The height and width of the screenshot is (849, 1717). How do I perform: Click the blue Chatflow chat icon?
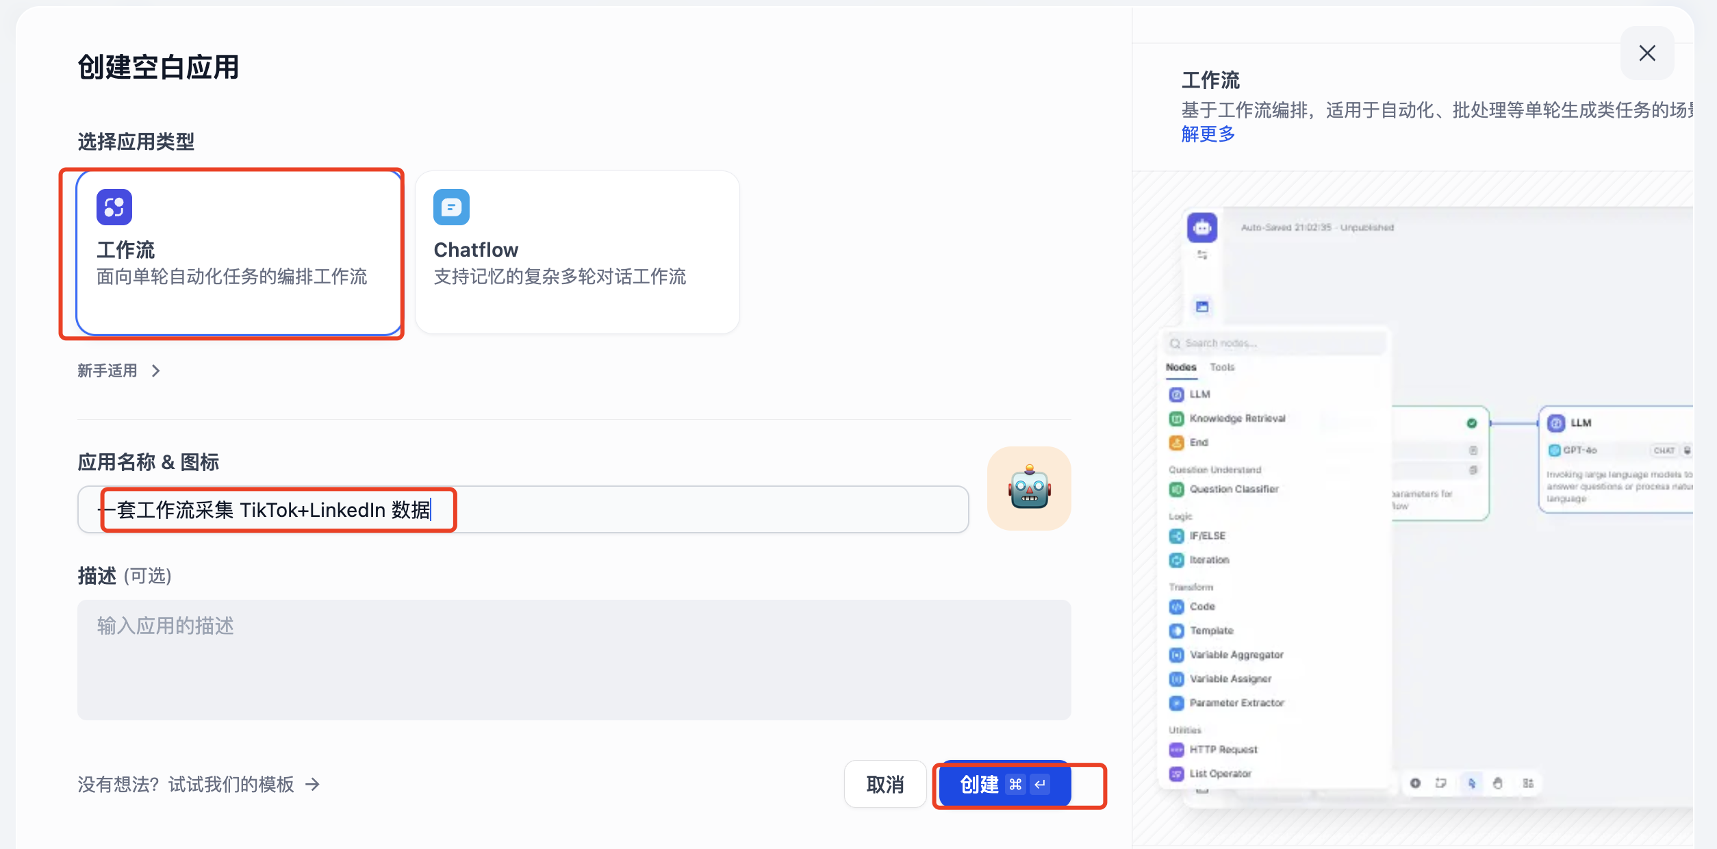pyautogui.click(x=451, y=207)
